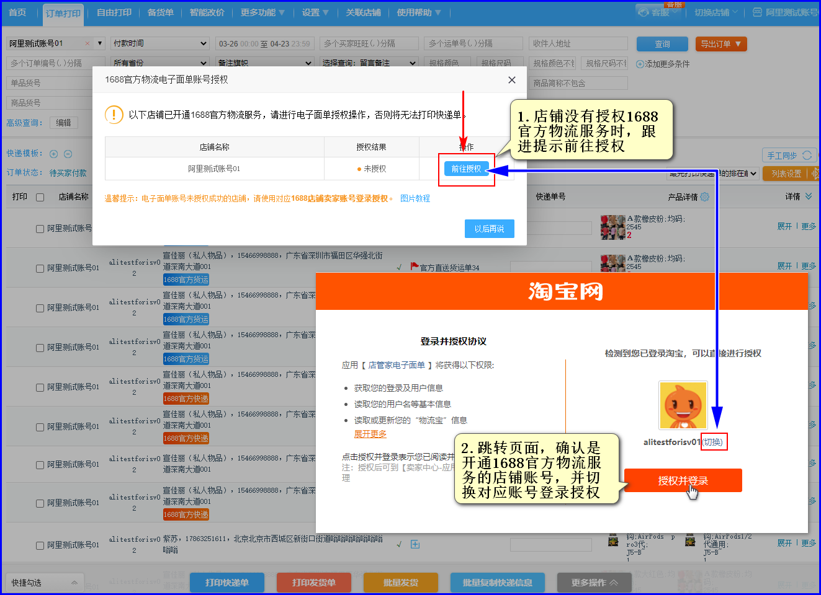The width and height of the screenshot is (821, 595).
Task: Open the 导出订单 dropdown button
Action: pyautogui.click(x=720, y=44)
